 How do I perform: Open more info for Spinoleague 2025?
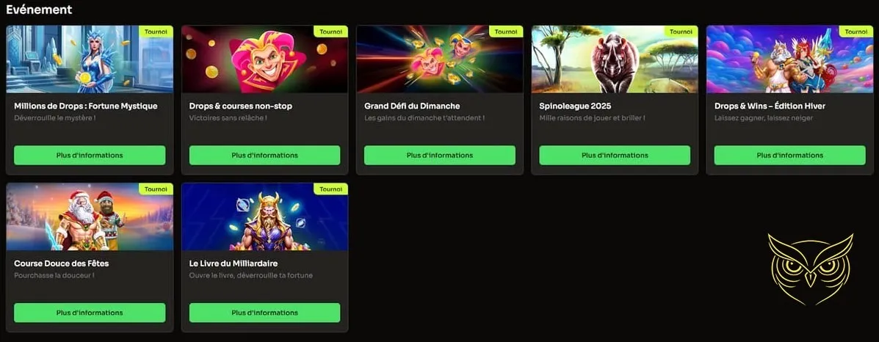point(615,156)
